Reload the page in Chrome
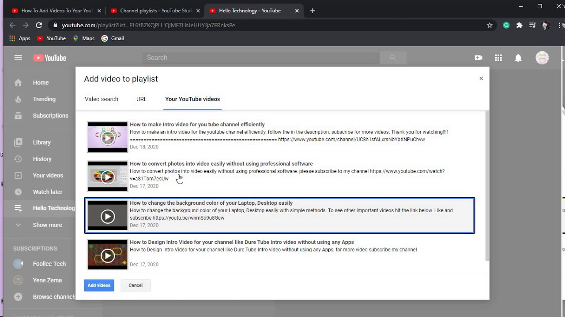This screenshot has width=565, height=317. pos(39,25)
